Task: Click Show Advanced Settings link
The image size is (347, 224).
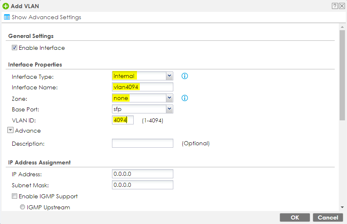Action: click(x=46, y=17)
